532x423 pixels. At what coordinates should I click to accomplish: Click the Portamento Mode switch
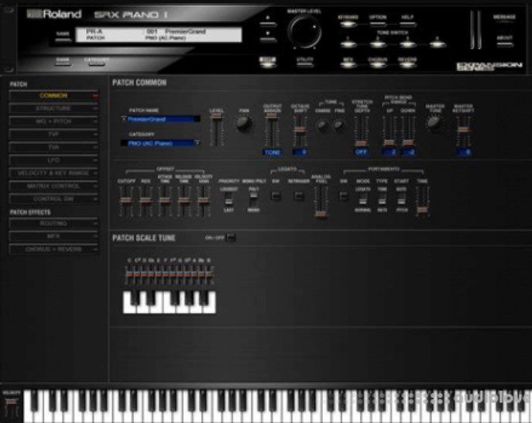362,200
